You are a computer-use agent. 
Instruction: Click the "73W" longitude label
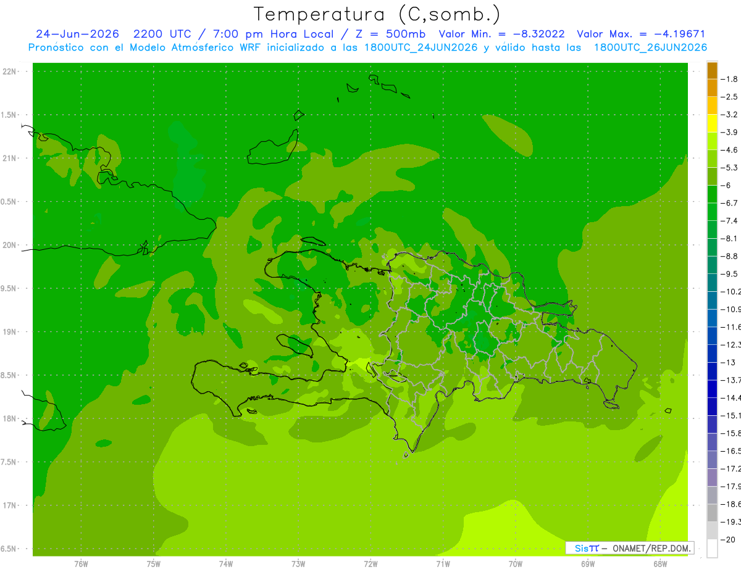tap(298, 564)
